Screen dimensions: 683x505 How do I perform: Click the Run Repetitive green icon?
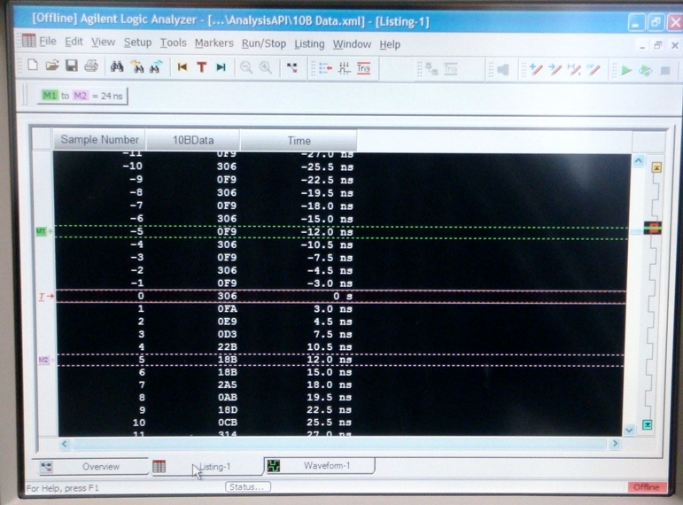645,70
